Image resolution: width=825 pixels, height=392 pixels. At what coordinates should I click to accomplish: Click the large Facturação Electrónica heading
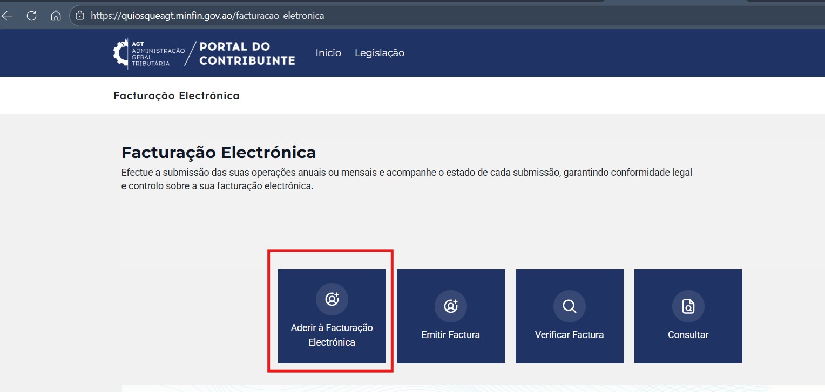pyautogui.click(x=219, y=153)
